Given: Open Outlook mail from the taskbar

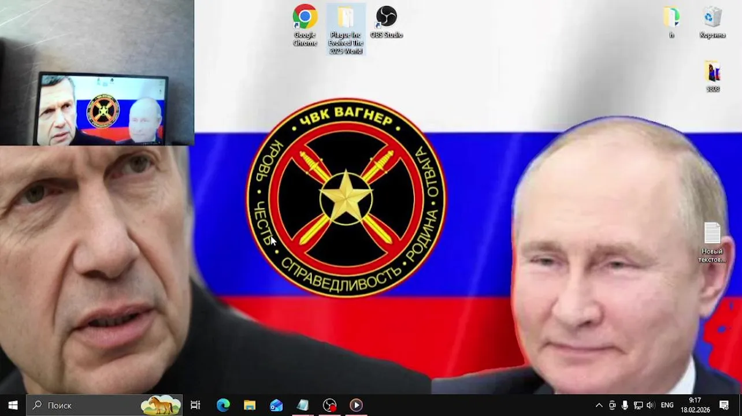Looking at the screenshot, I should (276, 405).
